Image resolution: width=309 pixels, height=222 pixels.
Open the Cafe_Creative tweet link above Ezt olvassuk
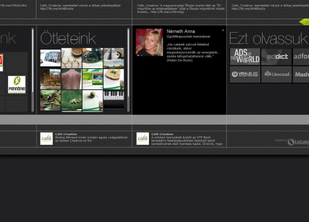(248, 9)
